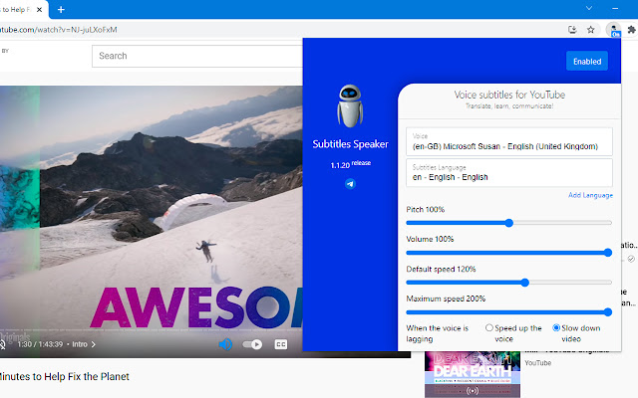The width and height of the screenshot is (638, 398).
Task: Open the Chrome extensions puzzle icon
Action: tap(629, 30)
